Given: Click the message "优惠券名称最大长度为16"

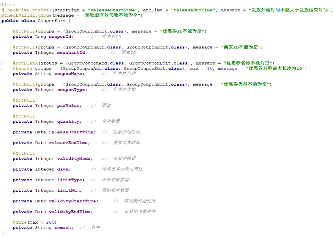Looking at the screenshot, I should pyautogui.click(x=275, y=69).
